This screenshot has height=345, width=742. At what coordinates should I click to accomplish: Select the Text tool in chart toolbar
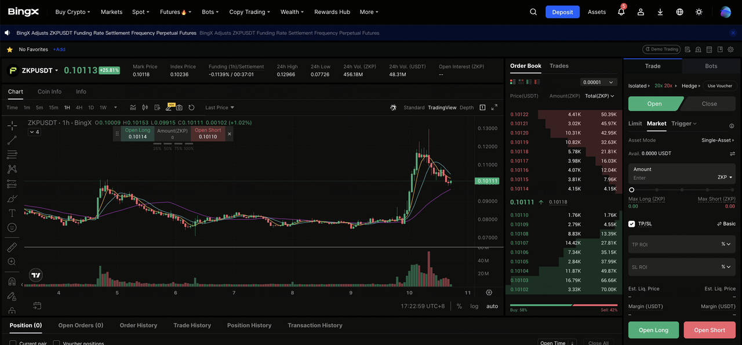tap(12, 213)
